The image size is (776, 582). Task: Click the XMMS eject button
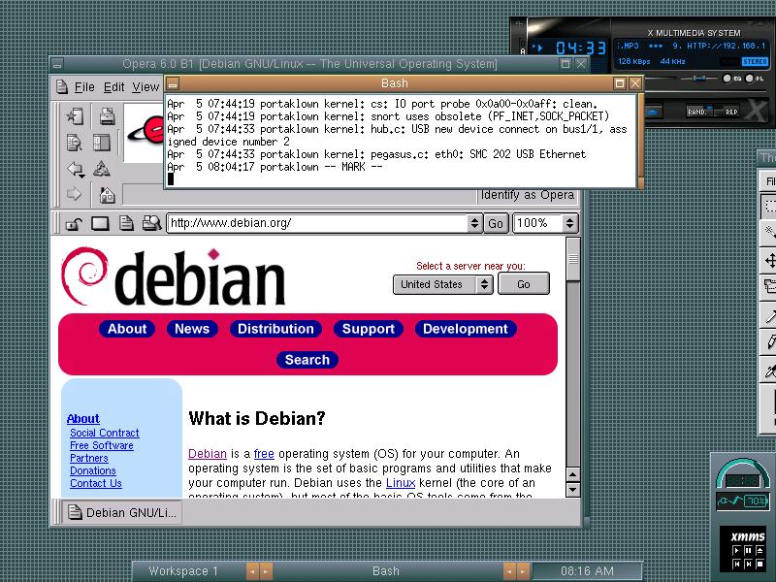[656, 111]
